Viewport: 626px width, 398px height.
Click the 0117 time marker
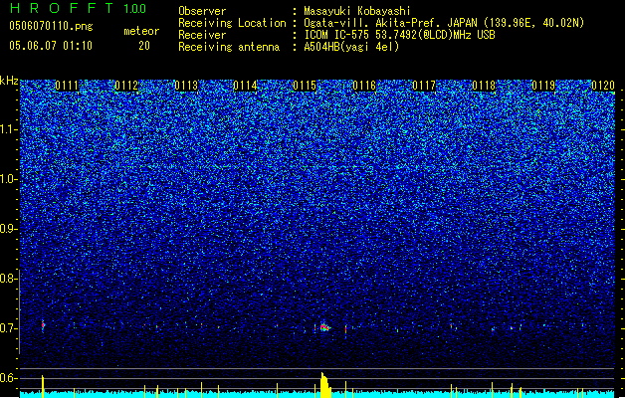pos(424,86)
